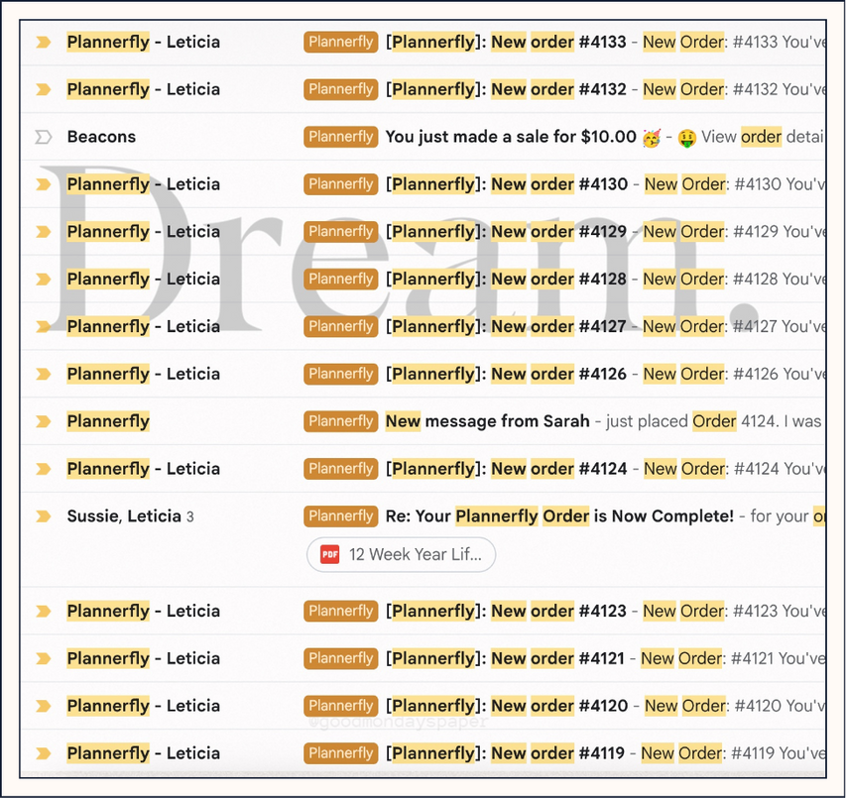Click the Plannerfly label on order #4130 row
Viewport: 847px width, 798px height.
(341, 184)
